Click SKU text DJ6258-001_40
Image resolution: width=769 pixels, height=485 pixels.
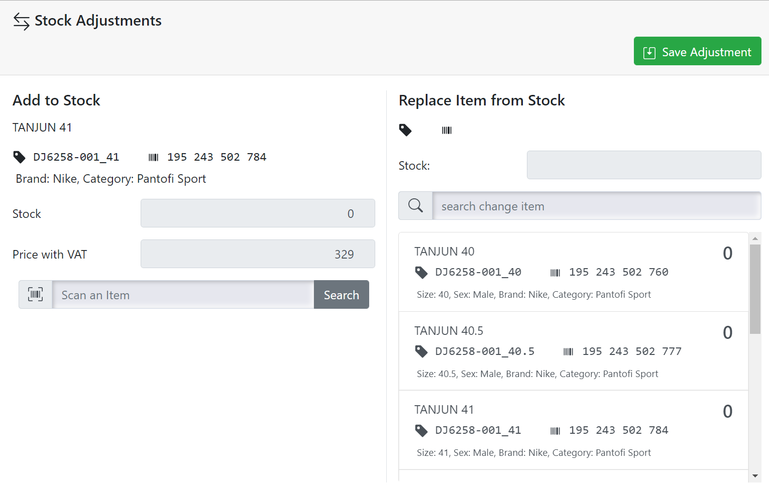point(478,272)
